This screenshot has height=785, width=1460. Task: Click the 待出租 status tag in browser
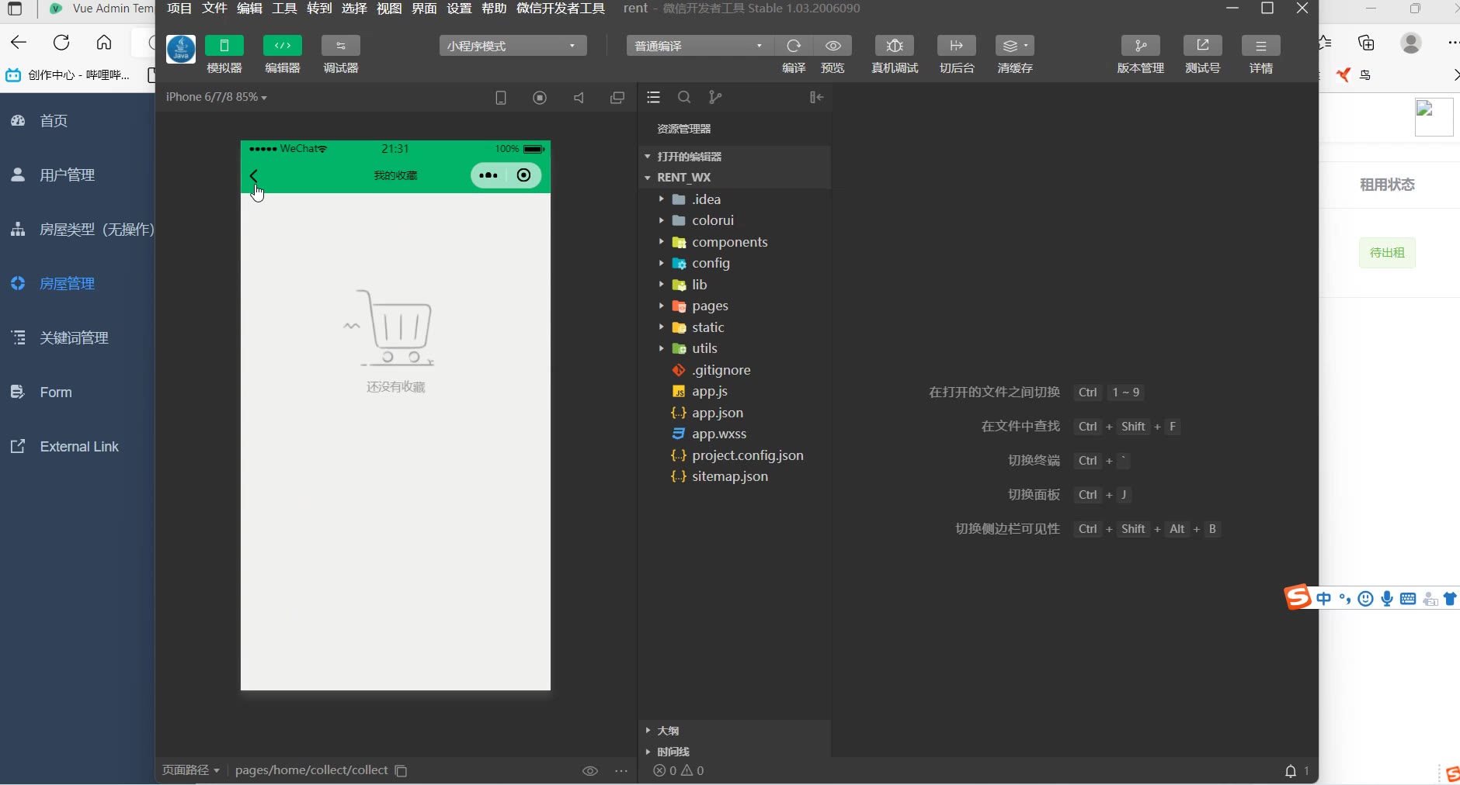tap(1387, 253)
